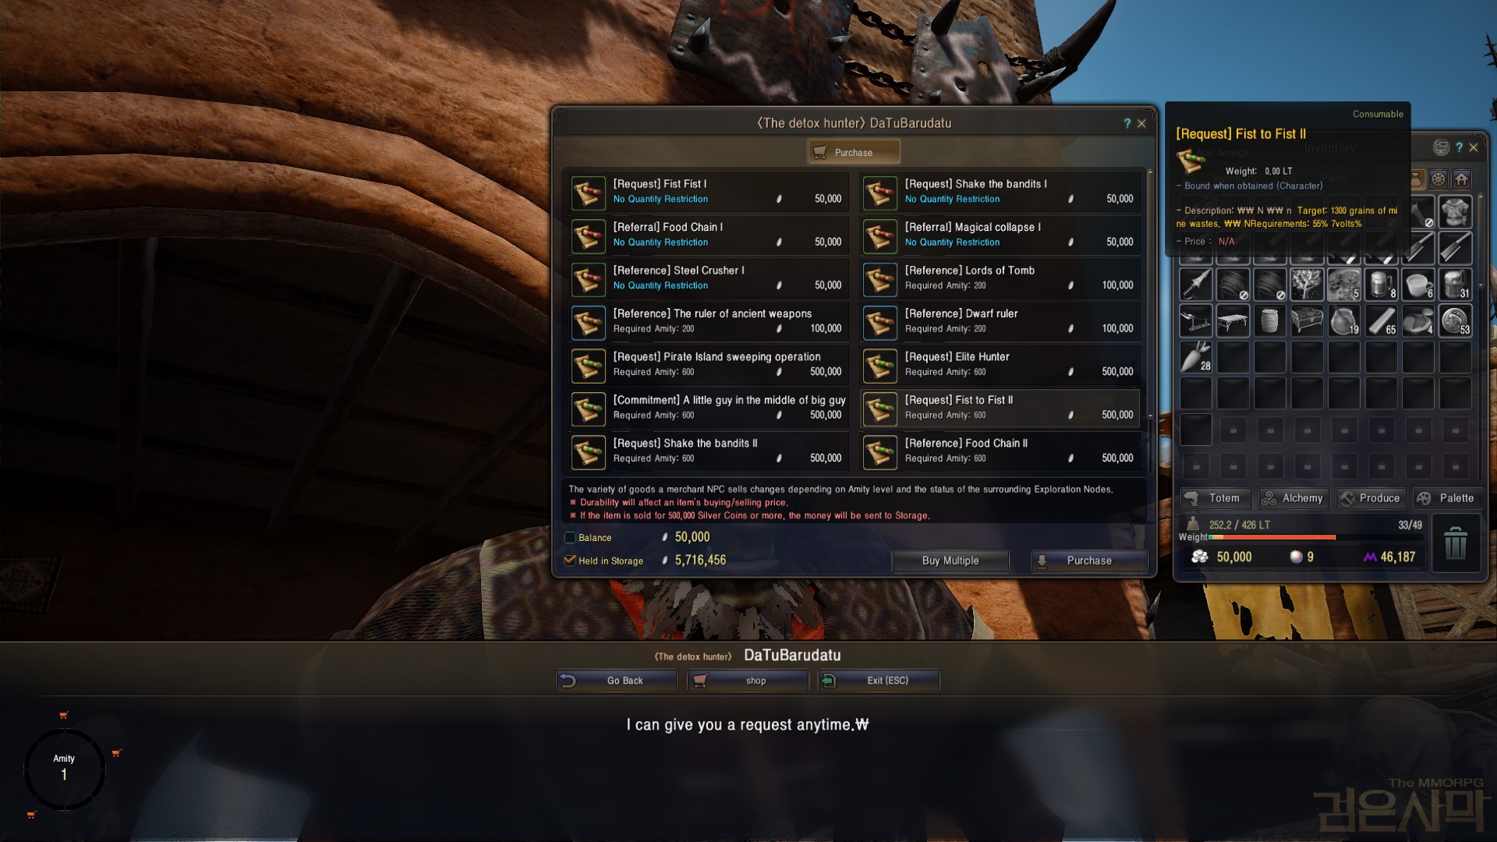Click the Exit (ESC) button
Image resolution: width=1497 pixels, height=842 pixels.
coord(878,681)
